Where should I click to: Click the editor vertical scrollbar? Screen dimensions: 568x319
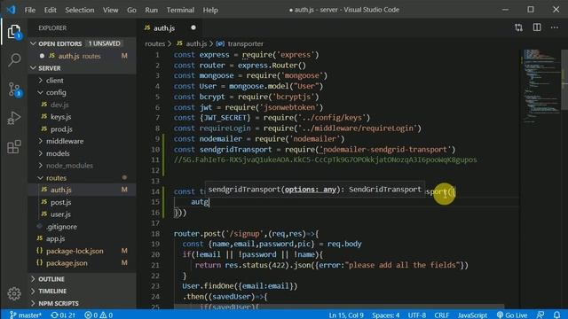tap(564, 80)
